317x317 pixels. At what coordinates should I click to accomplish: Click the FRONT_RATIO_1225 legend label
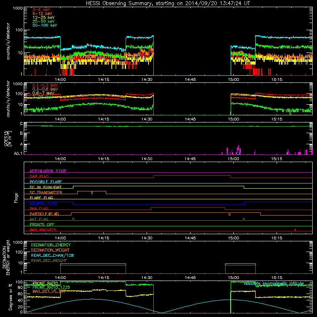point(51,287)
